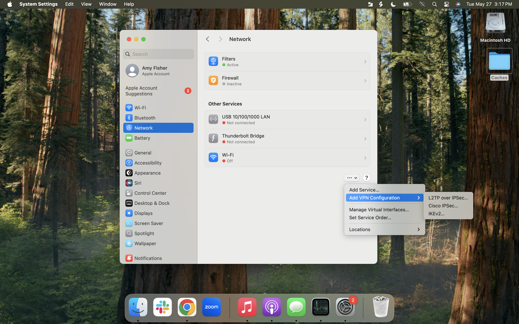Open the Window menu in menu bar

[x=108, y=4]
